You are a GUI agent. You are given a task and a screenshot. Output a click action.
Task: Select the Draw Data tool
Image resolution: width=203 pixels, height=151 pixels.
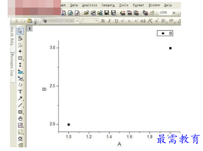[x=20, y=85]
